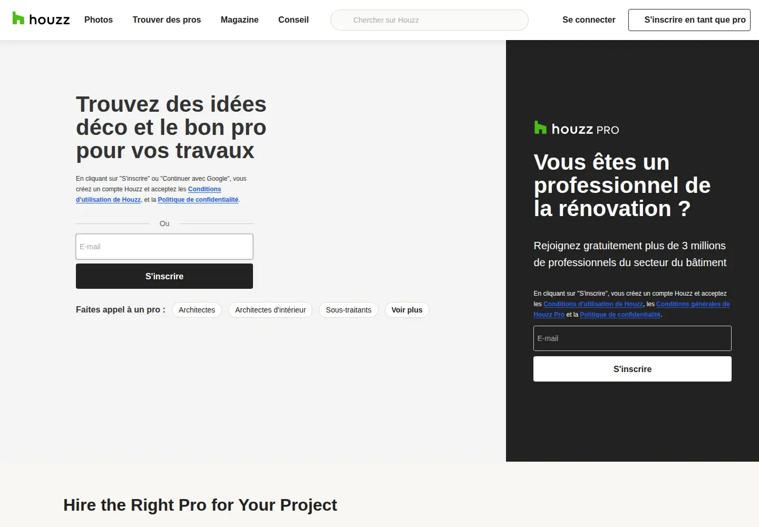Open Politique de confidentialité link in left panel
Image resolution: width=759 pixels, height=527 pixels.
(x=198, y=200)
